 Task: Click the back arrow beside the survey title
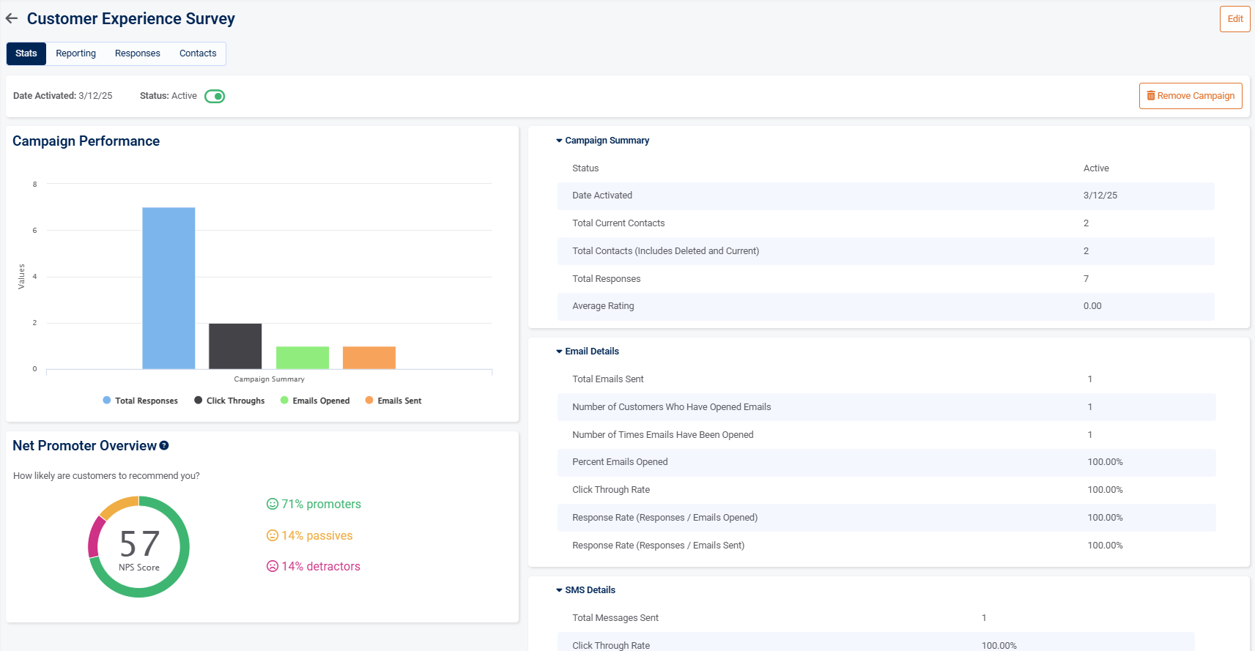click(12, 19)
